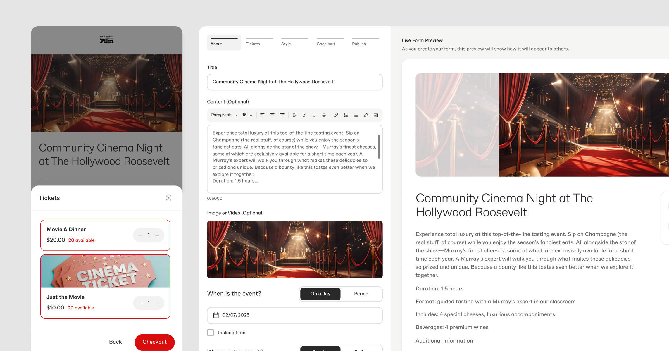The image size is (669, 351).
Task: Toggle strikethrough formatting in content editor
Action: 324,115
